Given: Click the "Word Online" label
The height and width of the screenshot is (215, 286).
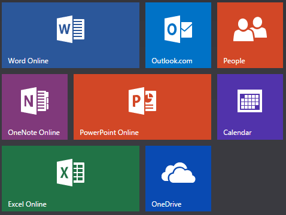Looking at the screenshot, I should point(28,61).
